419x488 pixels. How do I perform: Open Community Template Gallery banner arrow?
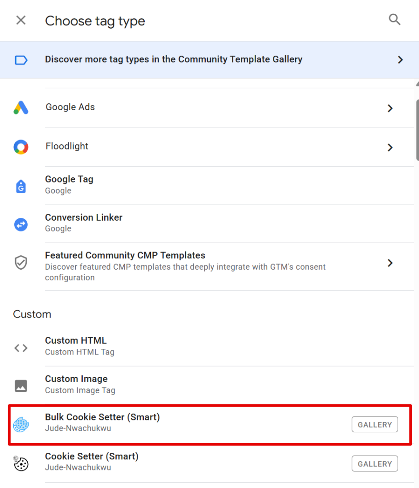pyautogui.click(x=400, y=60)
